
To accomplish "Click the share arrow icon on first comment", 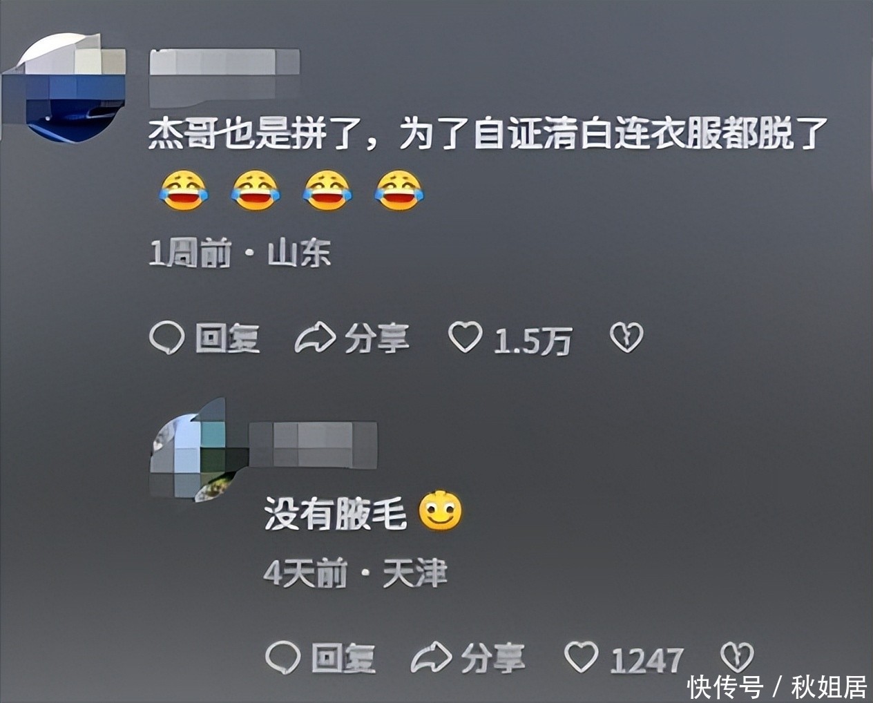I will pyautogui.click(x=315, y=338).
